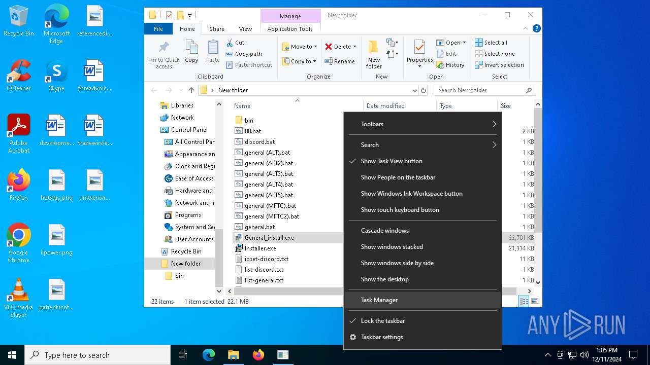Image resolution: width=650 pixels, height=365 pixels.
Task: Open CCleaner desktop shortcut
Action: (19, 75)
